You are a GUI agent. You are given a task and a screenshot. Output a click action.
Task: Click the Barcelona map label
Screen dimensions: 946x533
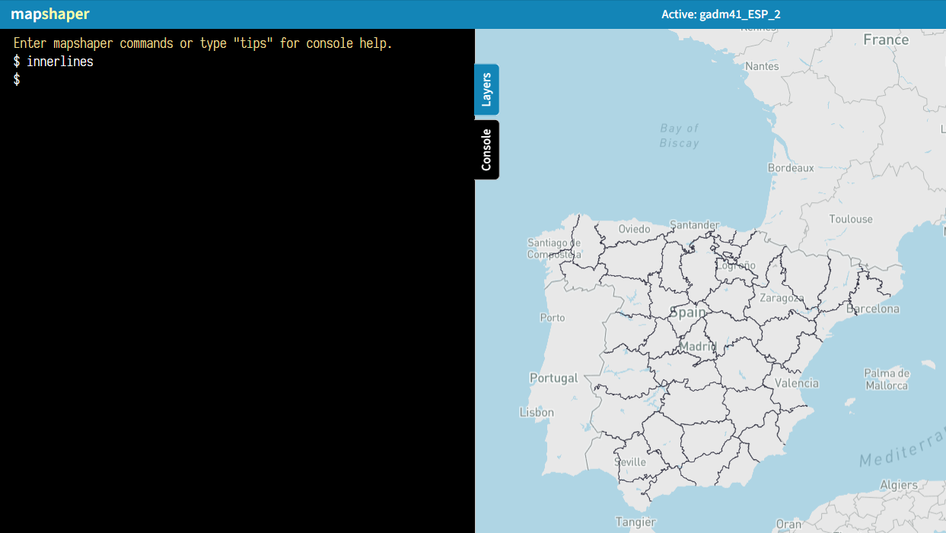pyautogui.click(x=873, y=309)
